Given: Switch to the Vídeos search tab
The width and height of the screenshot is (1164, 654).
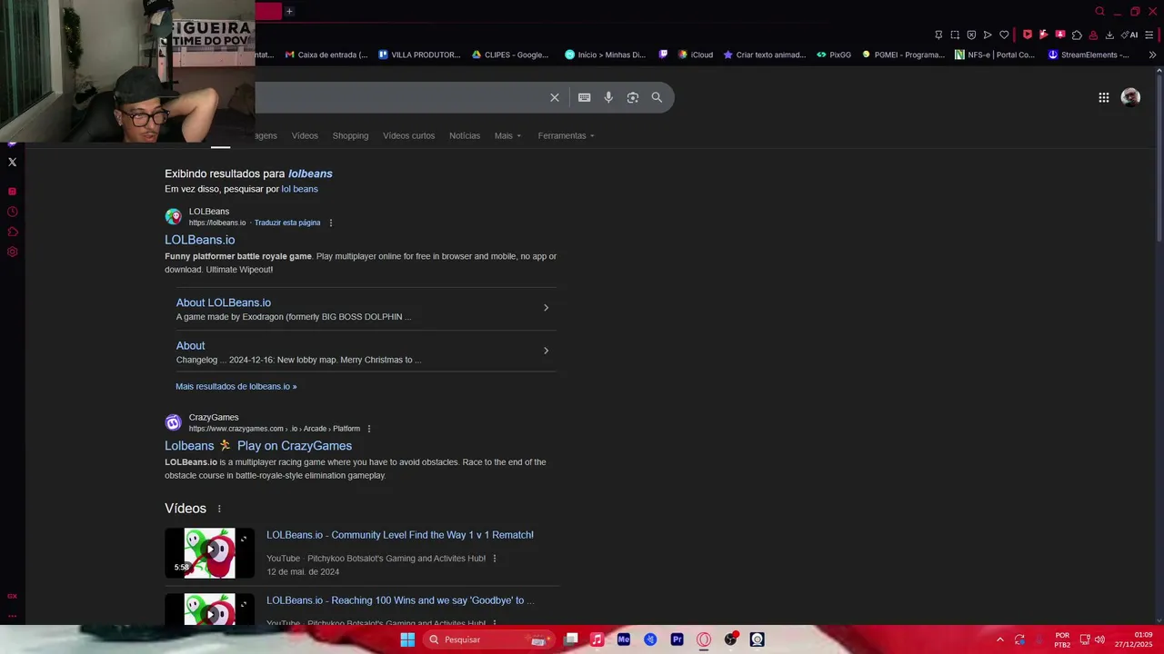Looking at the screenshot, I should coord(305,135).
